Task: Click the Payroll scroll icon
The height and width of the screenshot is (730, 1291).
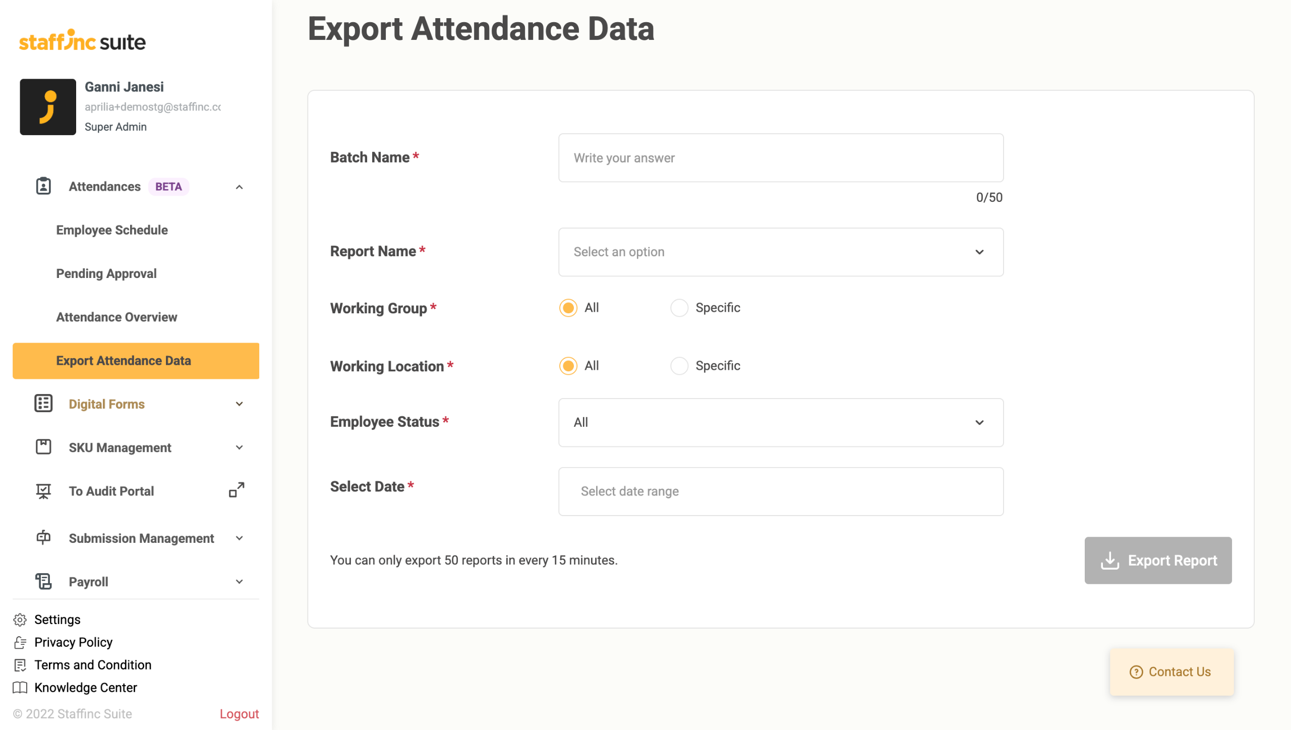Action: tap(43, 581)
